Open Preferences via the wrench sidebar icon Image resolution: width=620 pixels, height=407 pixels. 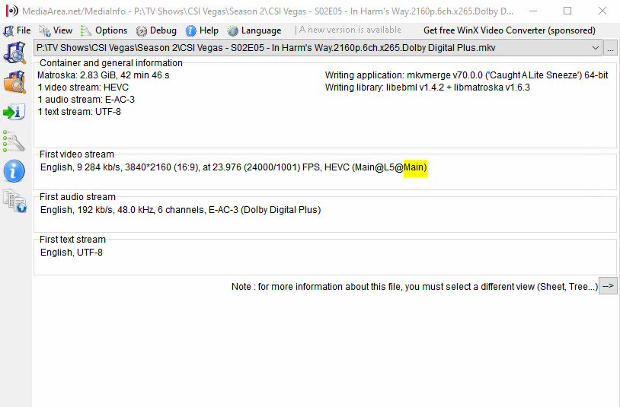[x=14, y=141]
